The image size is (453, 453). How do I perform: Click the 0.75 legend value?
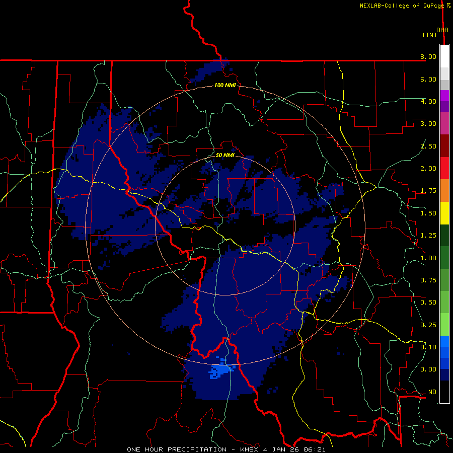tap(428, 280)
